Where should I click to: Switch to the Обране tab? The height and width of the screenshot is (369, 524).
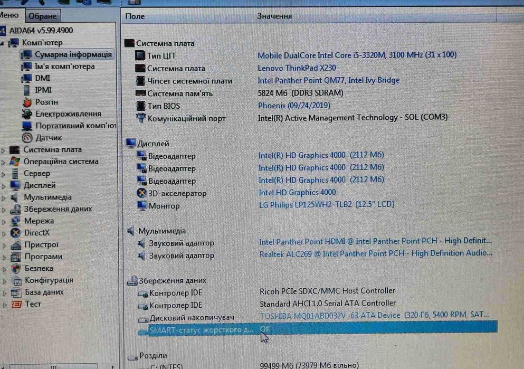point(42,16)
